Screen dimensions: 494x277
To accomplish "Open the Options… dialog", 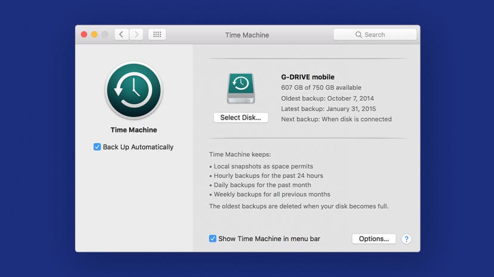I will click(x=374, y=238).
